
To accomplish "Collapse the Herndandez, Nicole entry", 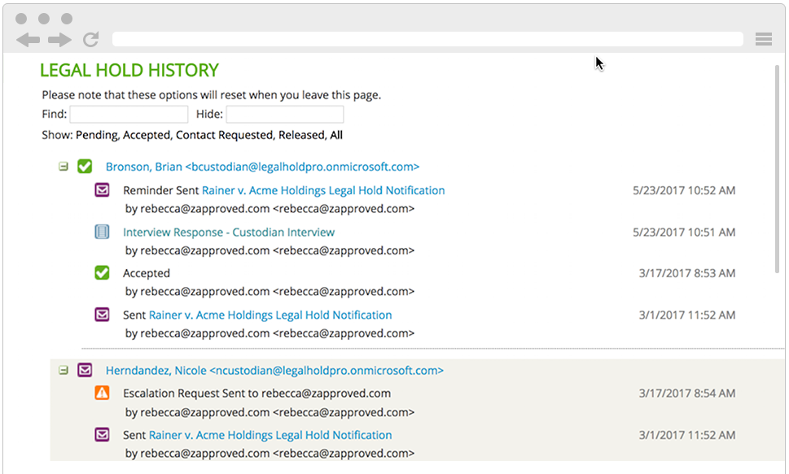I will pyautogui.click(x=64, y=370).
